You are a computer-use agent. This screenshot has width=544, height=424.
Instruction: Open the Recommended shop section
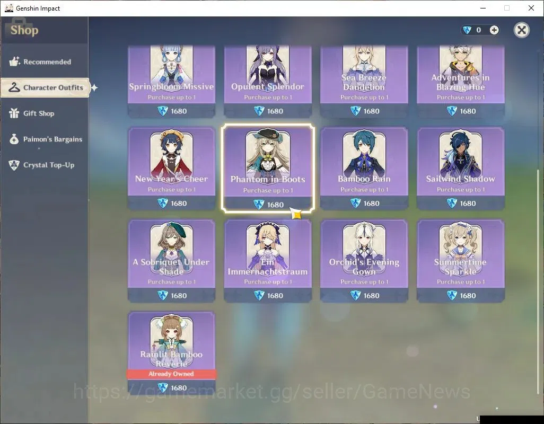44,61
